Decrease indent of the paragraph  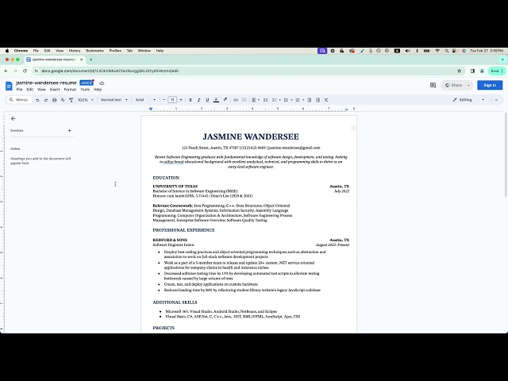pyautogui.click(x=310, y=100)
